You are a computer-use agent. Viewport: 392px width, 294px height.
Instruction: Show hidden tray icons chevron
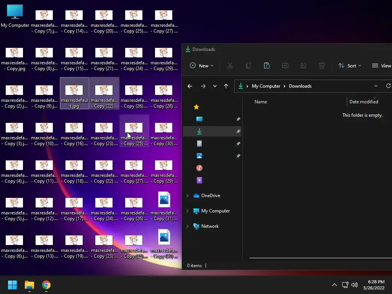point(335,285)
